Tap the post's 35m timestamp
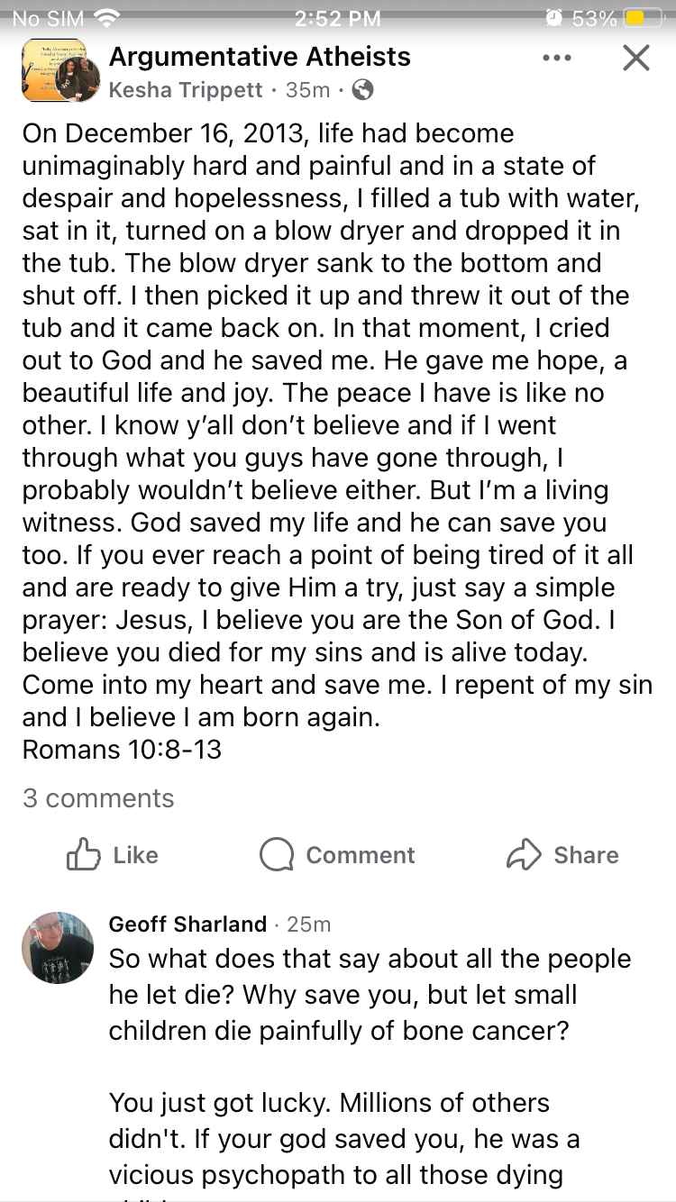 pyautogui.click(x=307, y=90)
